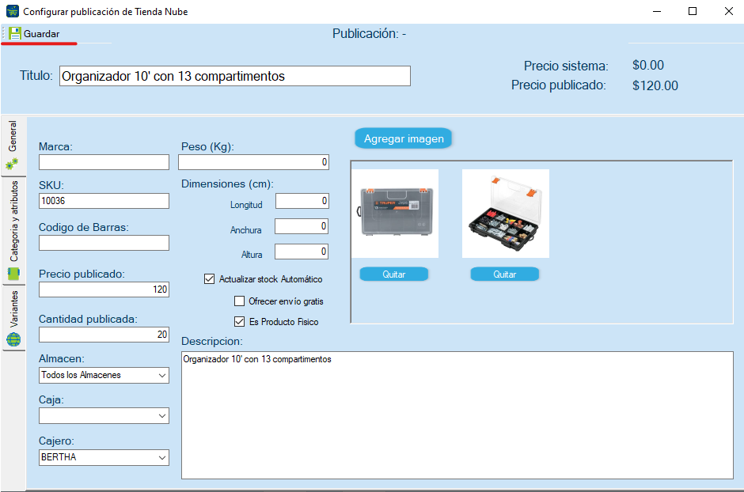Click the Anchura dimension field

[x=302, y=226]
